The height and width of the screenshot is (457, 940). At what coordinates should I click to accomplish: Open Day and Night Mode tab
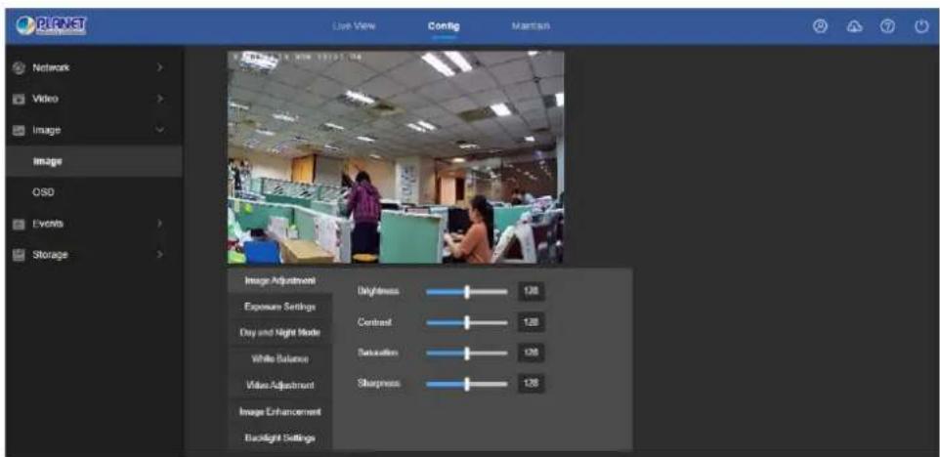point(280,332)
